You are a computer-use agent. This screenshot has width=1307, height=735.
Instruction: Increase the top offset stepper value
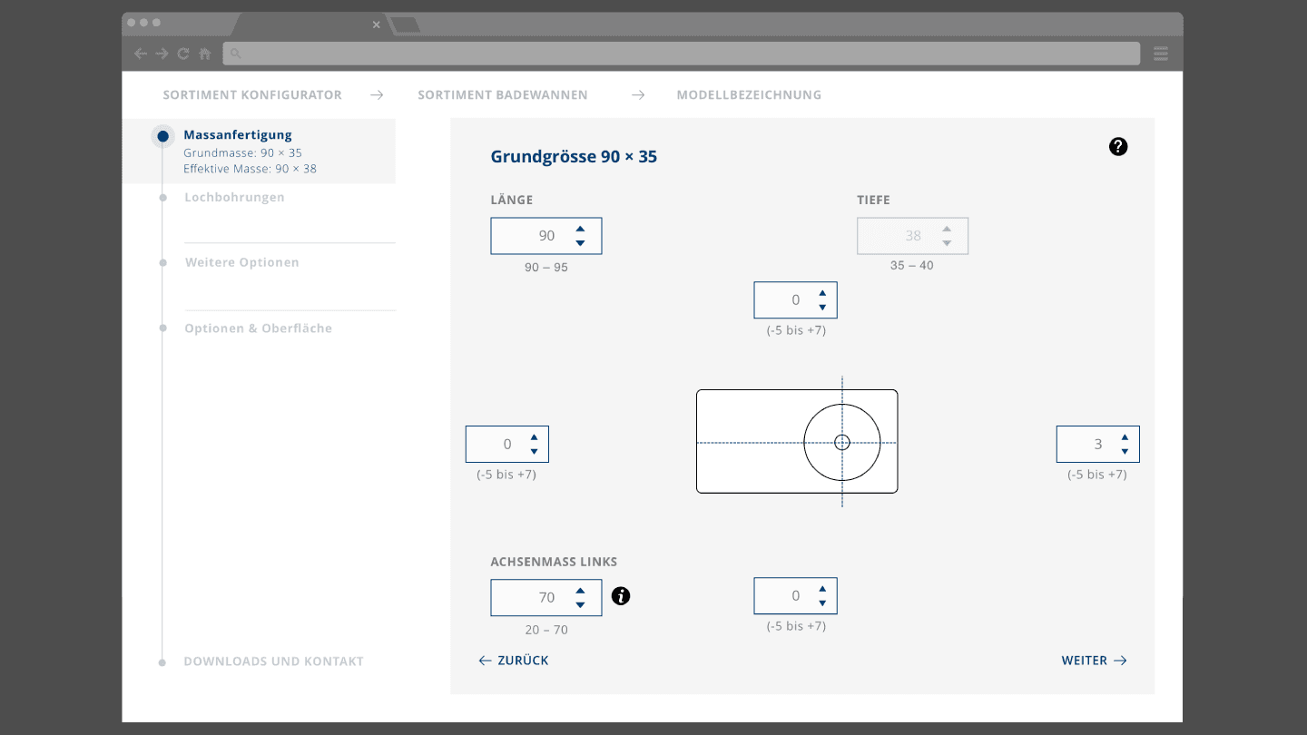[822, 293]
